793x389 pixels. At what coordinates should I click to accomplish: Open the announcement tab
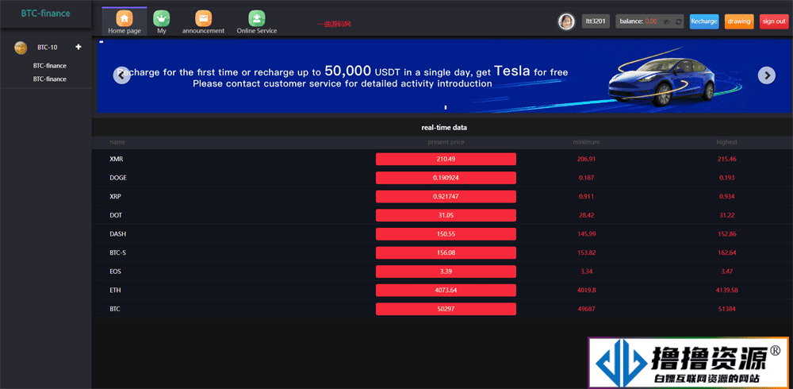pyautogui.click(x=203, y=21)
